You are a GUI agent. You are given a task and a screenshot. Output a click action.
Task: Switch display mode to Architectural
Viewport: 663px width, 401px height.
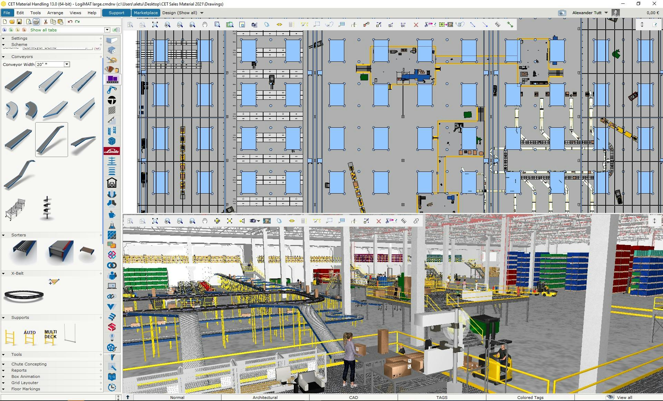(x=265, y=398)
